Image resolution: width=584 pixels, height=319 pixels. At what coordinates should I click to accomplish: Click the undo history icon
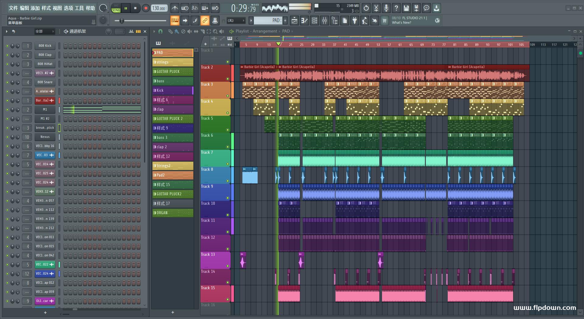(x=366, y=8)
